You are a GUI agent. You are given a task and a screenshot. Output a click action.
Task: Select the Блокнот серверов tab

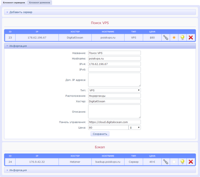click(x=14, y=2)
